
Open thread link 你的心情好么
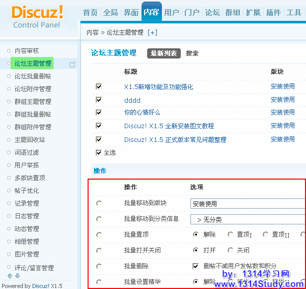tap(142, 112)
